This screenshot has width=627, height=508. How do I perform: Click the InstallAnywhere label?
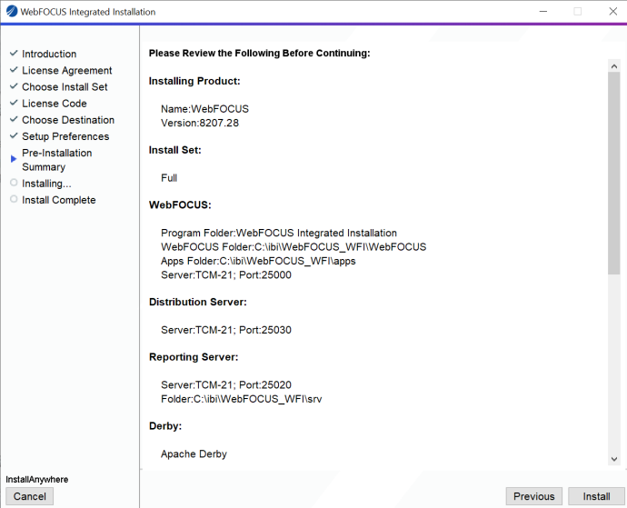[36, 479]
